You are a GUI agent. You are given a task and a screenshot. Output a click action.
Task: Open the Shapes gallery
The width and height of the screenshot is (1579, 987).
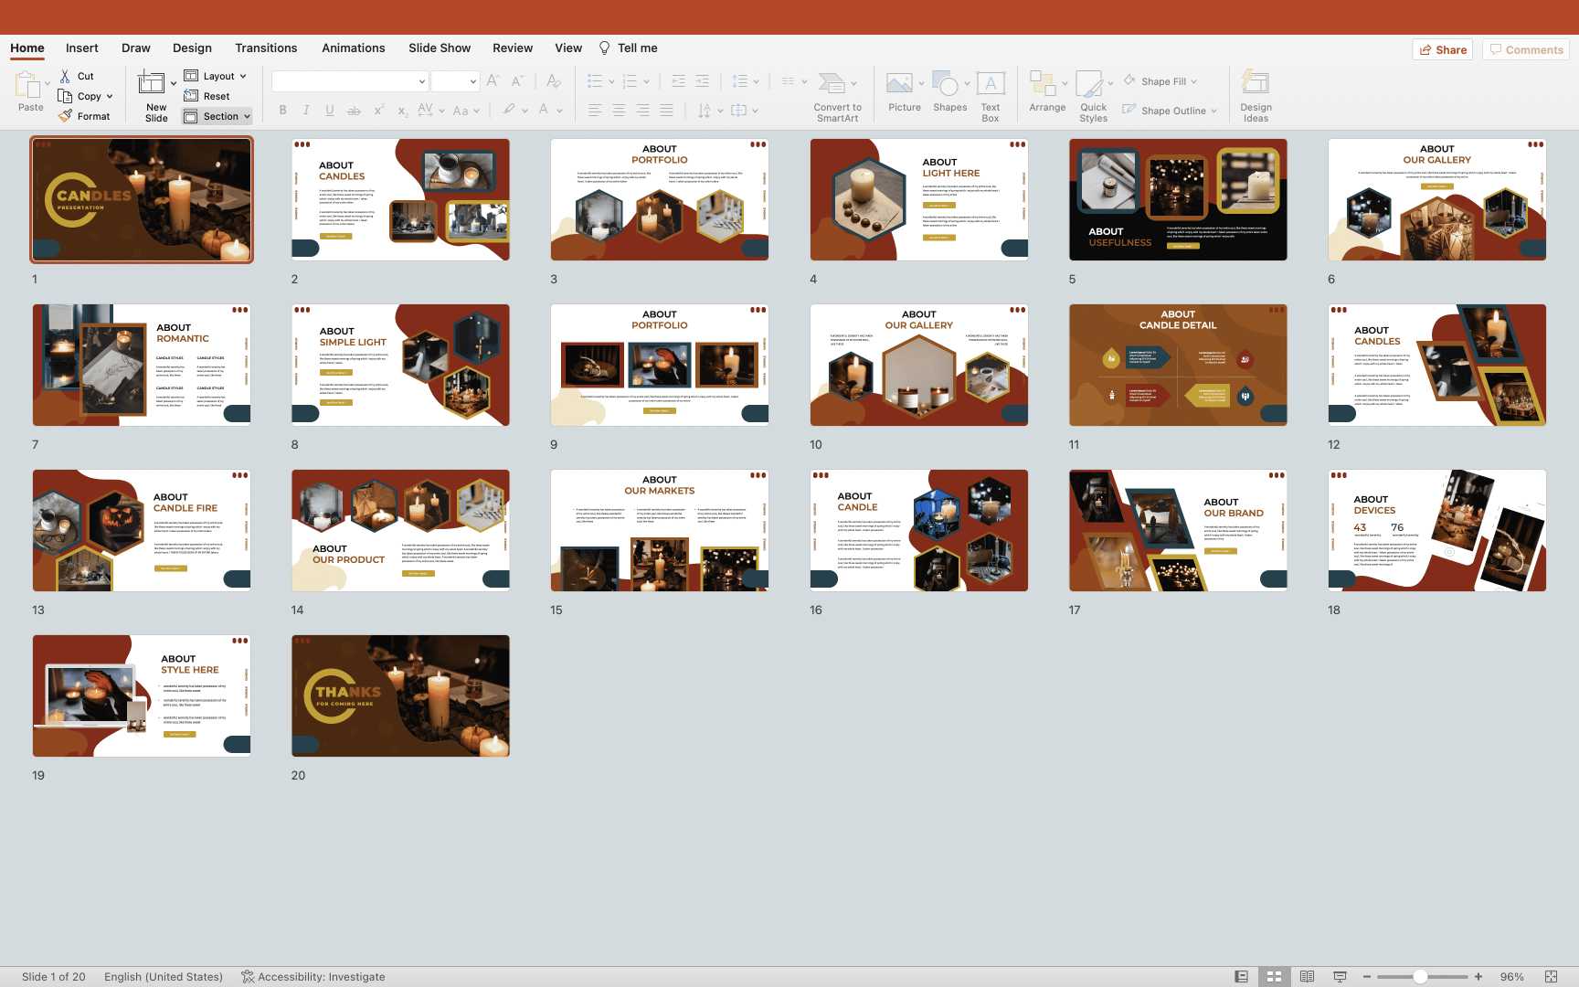click(949, 85)
